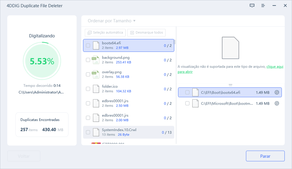Click the 2.00 MB edbres00001.jrs file icon
This screenshot has width=292, height=169.
coord(96,118)
